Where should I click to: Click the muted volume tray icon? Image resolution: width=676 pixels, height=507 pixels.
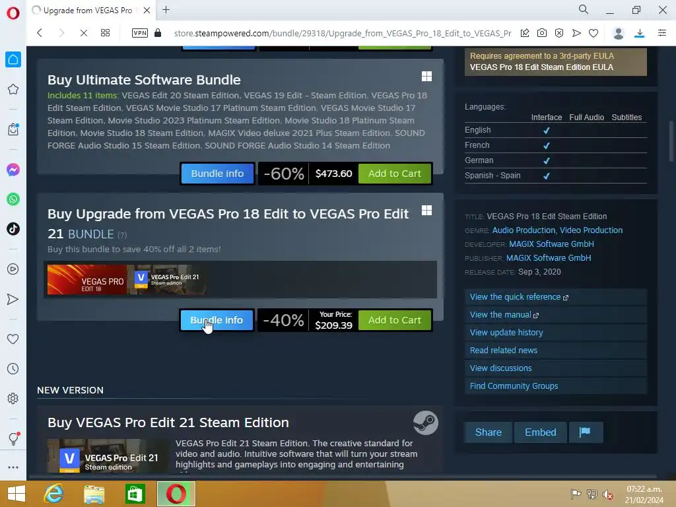click(608, 494)
